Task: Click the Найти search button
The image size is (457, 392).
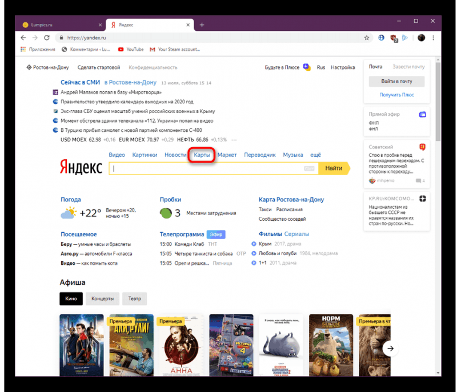Action: (x=334, y=168)
